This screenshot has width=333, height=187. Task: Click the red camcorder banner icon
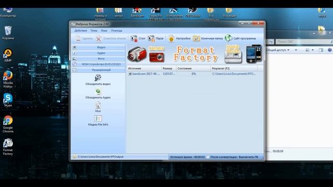[x=137, y=54]
